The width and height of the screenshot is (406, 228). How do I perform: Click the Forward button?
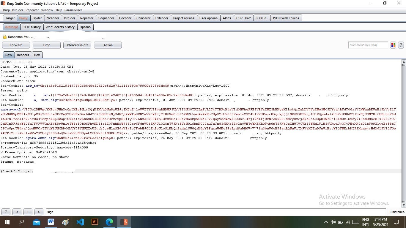pyautogui.click(x=16, y=45)
